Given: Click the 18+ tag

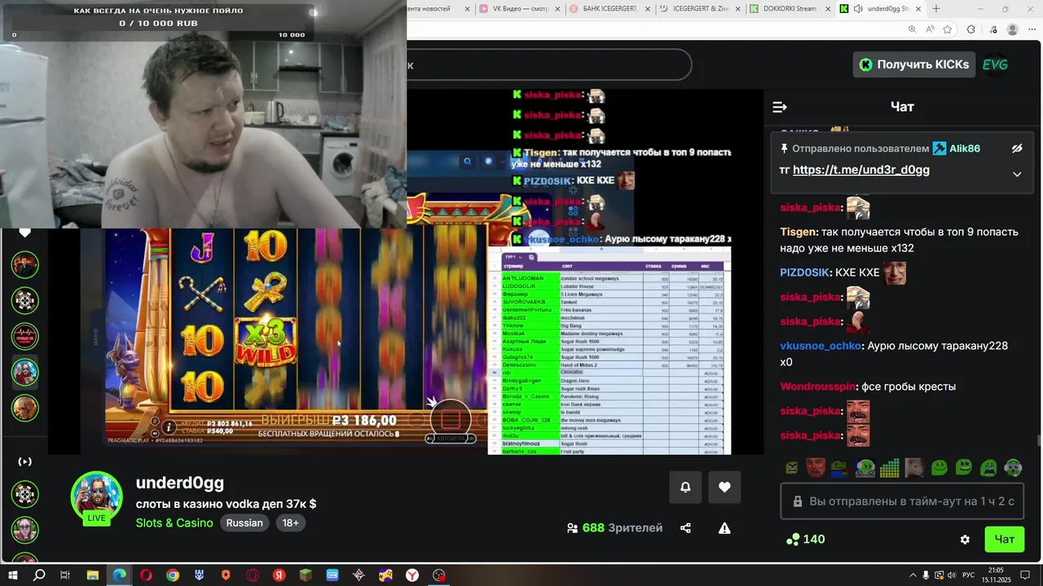Looking at the screenshot, I should 290,523.
